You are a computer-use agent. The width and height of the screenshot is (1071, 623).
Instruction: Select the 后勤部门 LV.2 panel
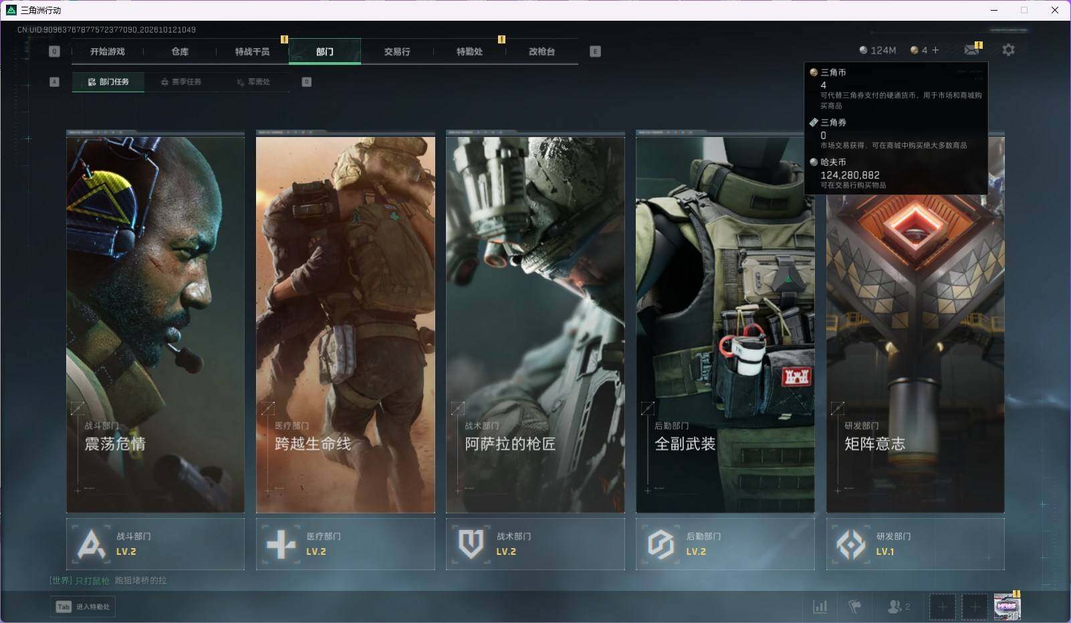click(x=725, y=544)
